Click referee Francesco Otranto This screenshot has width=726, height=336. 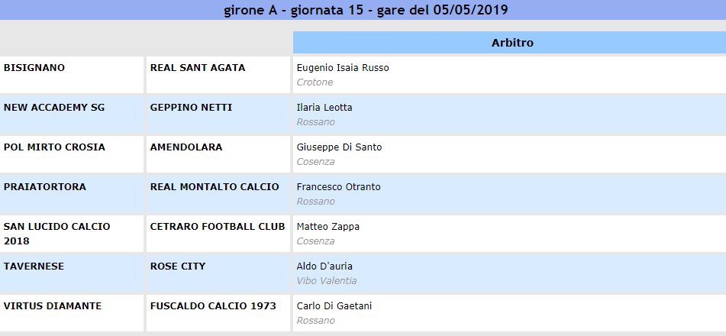pyautogui.click(x=338, y=187)
